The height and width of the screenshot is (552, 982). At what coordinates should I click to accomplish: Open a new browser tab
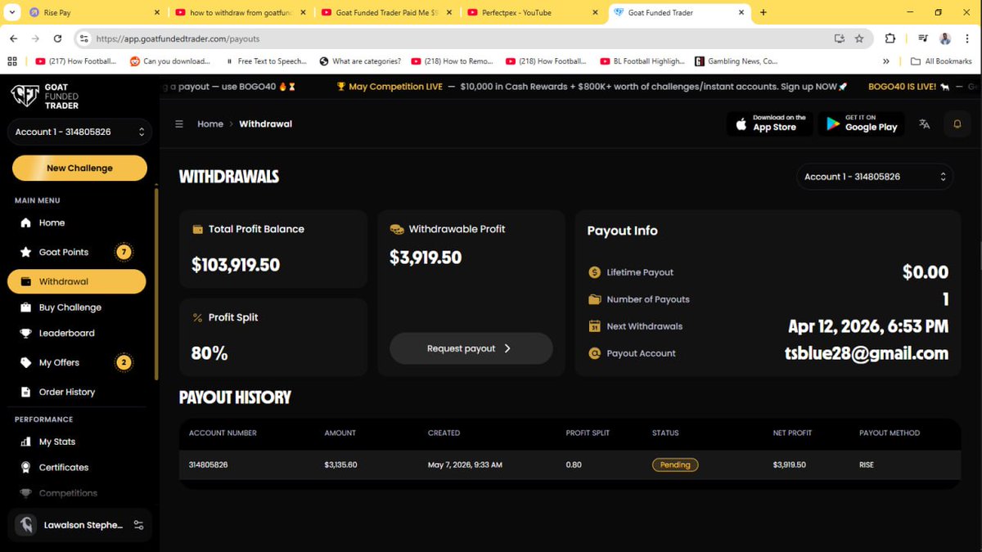pos(764,12)
